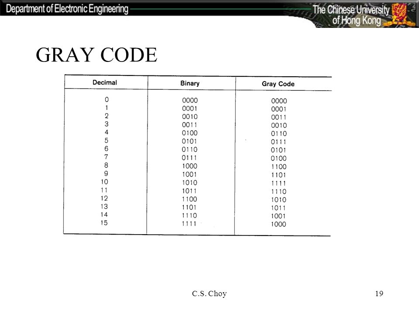This screenshot has width=419, height=314.
Task: Select decimal value 13 in Decimal column
Action: click(x=104, y=207)
